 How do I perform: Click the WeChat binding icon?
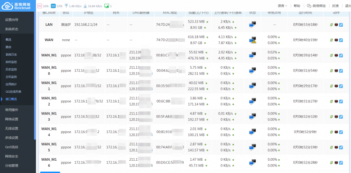(x=309, y=6)
